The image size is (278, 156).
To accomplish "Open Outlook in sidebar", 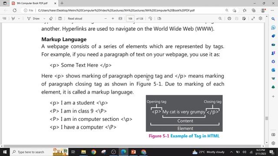I will tap(273, 70).
